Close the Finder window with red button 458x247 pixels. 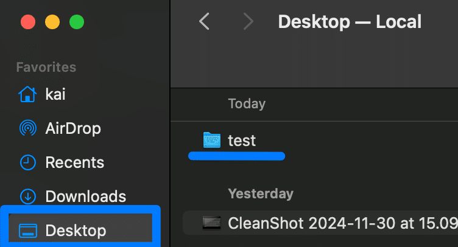(x=28, y=23)
